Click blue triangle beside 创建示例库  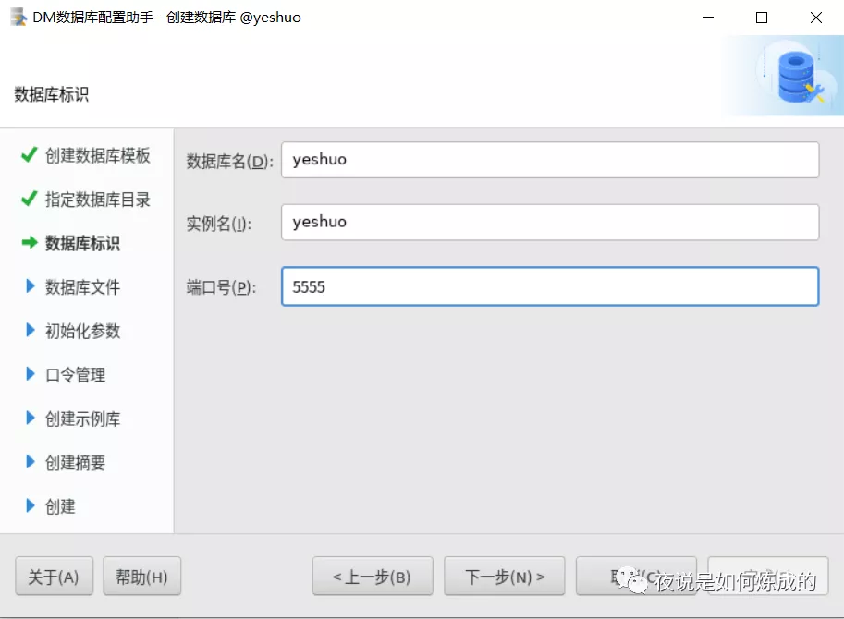point(31,418)
